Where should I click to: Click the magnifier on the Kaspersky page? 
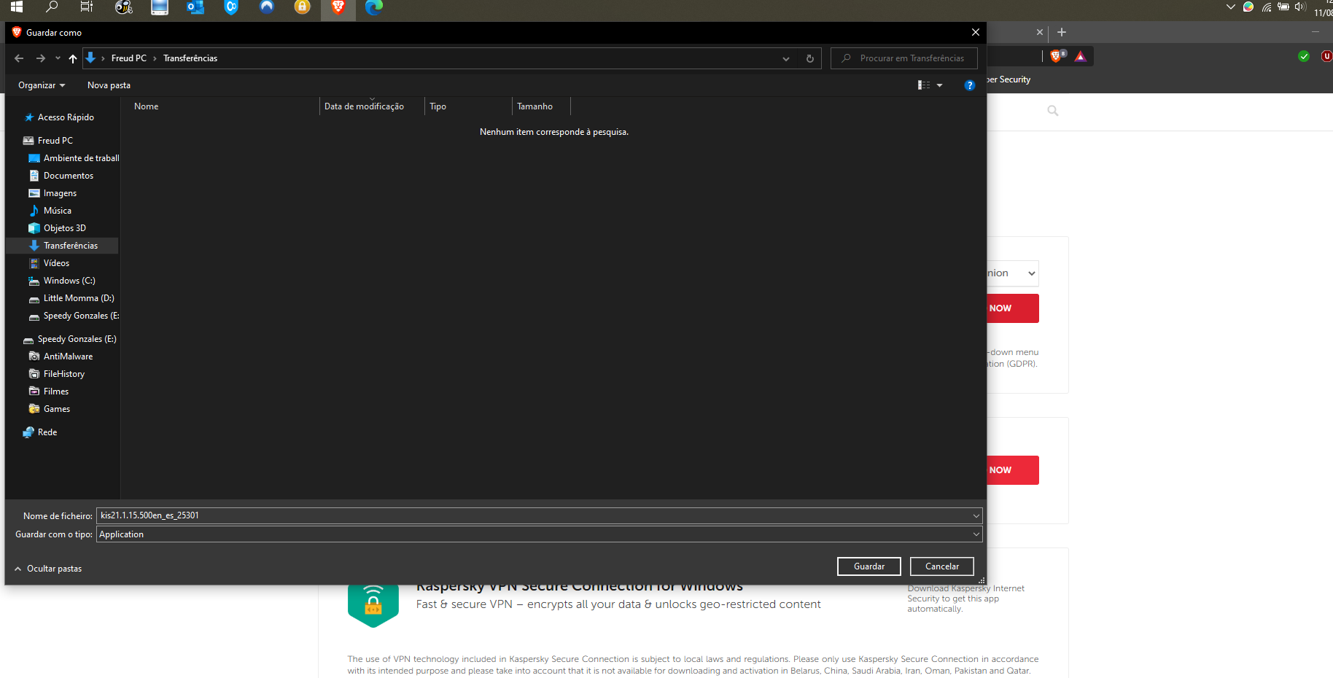[1053, 111]
